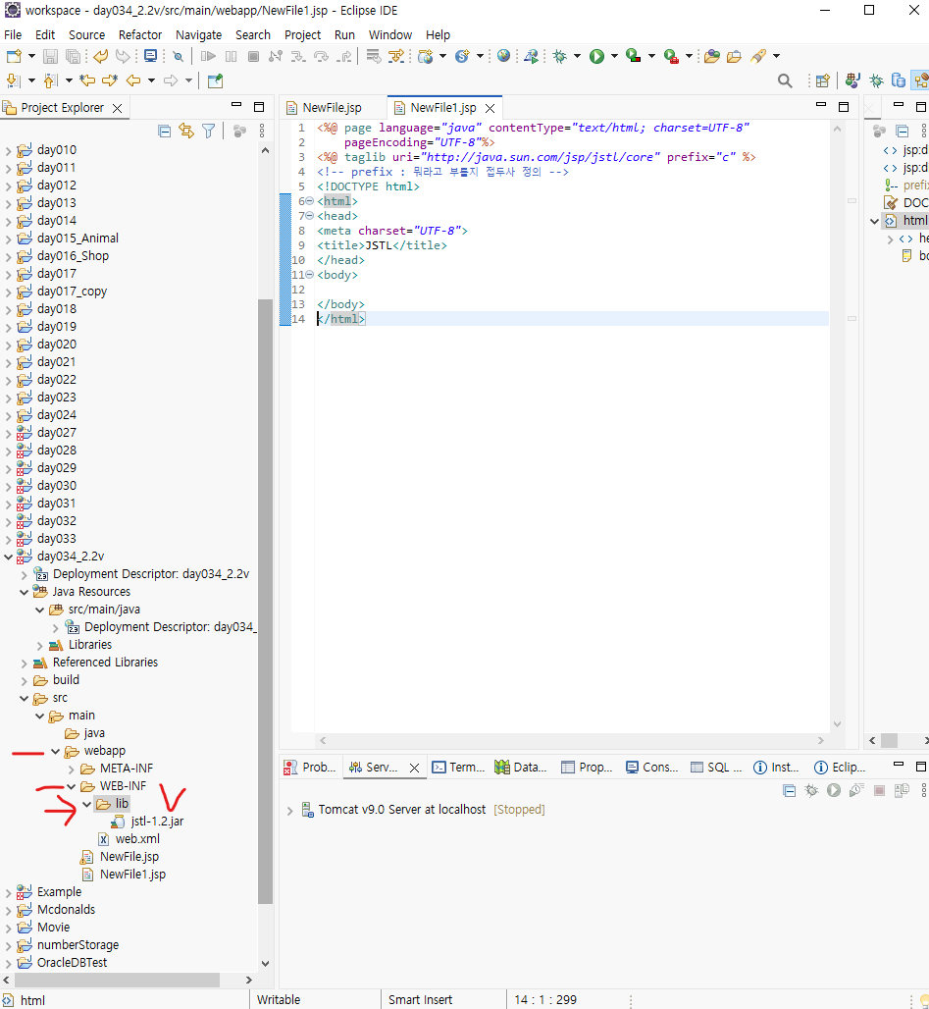
Task: Click the Back navigation arrow icon
Action: [x=133, y=80]
